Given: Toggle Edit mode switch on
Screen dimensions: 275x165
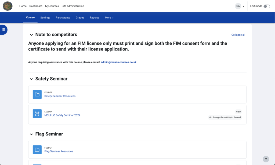Looking at the screenshot, I should click(266, 6).
